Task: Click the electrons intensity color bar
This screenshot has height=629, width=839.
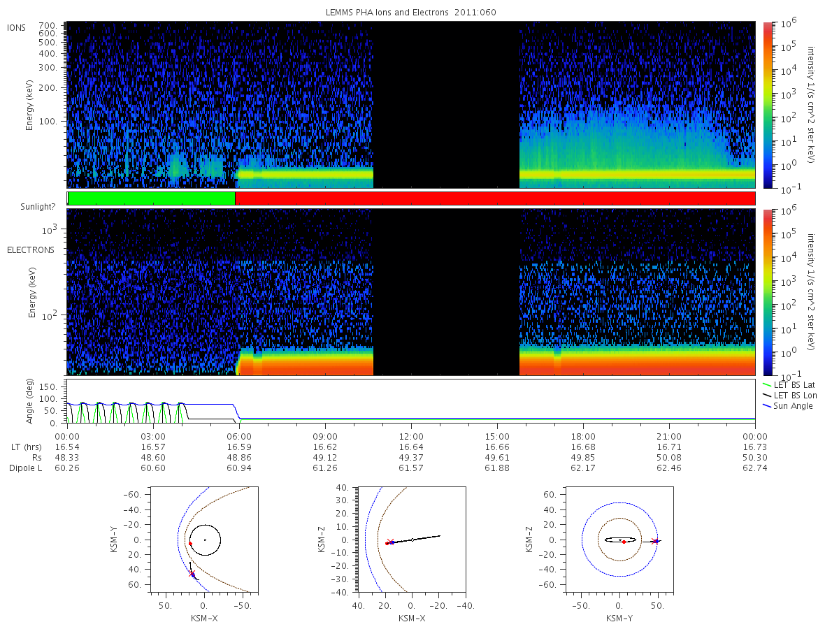Action: click(x=767, y=292)
